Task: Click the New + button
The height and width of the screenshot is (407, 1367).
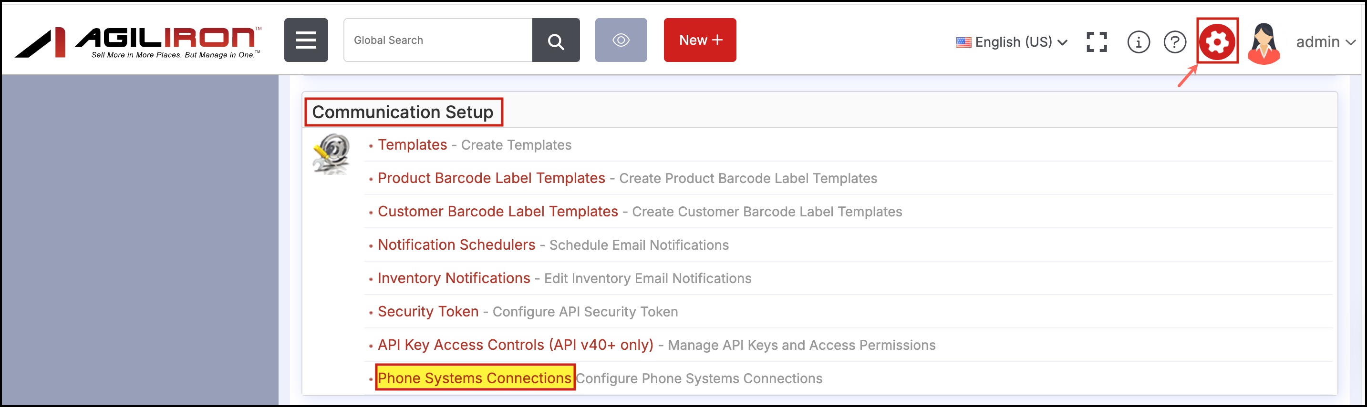Action: (700, 40)
